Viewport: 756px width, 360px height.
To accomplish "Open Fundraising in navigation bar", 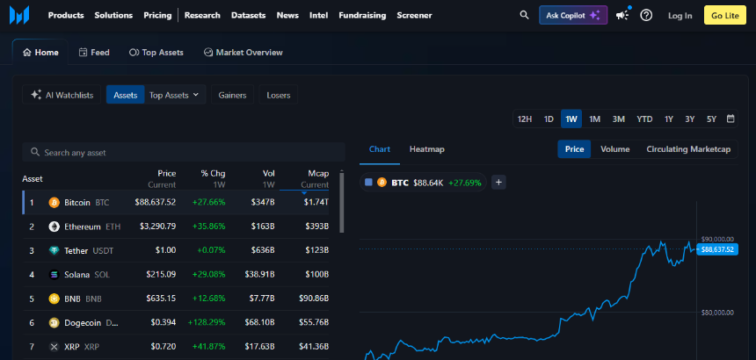I will pyautogui.click(x=362, y=16).
